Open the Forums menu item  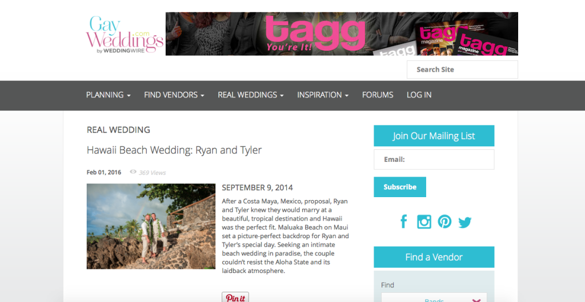pos(378,95)
